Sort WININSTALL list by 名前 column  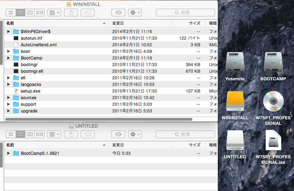(56, 23)
